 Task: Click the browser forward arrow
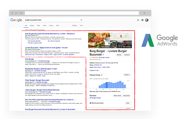16,13
